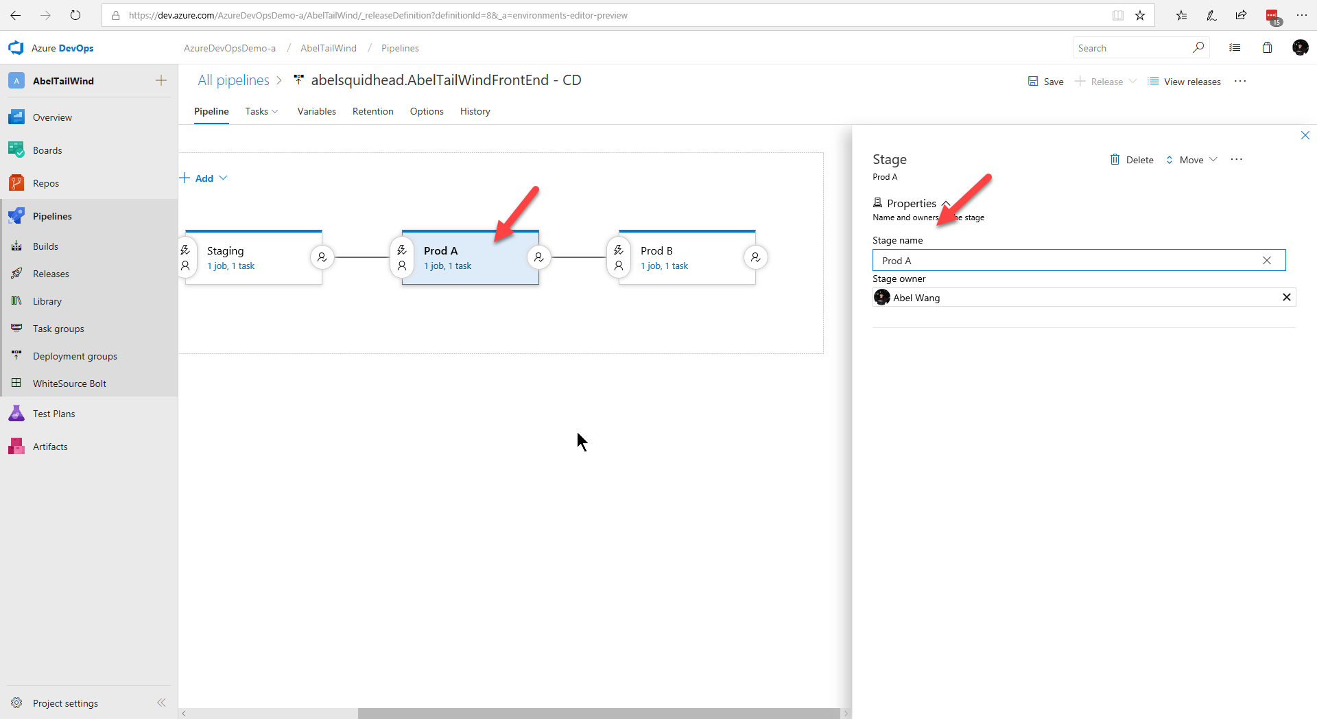
Task: Open more actions ellipsis in Stage panel
Action: [x=1237, y=159]
